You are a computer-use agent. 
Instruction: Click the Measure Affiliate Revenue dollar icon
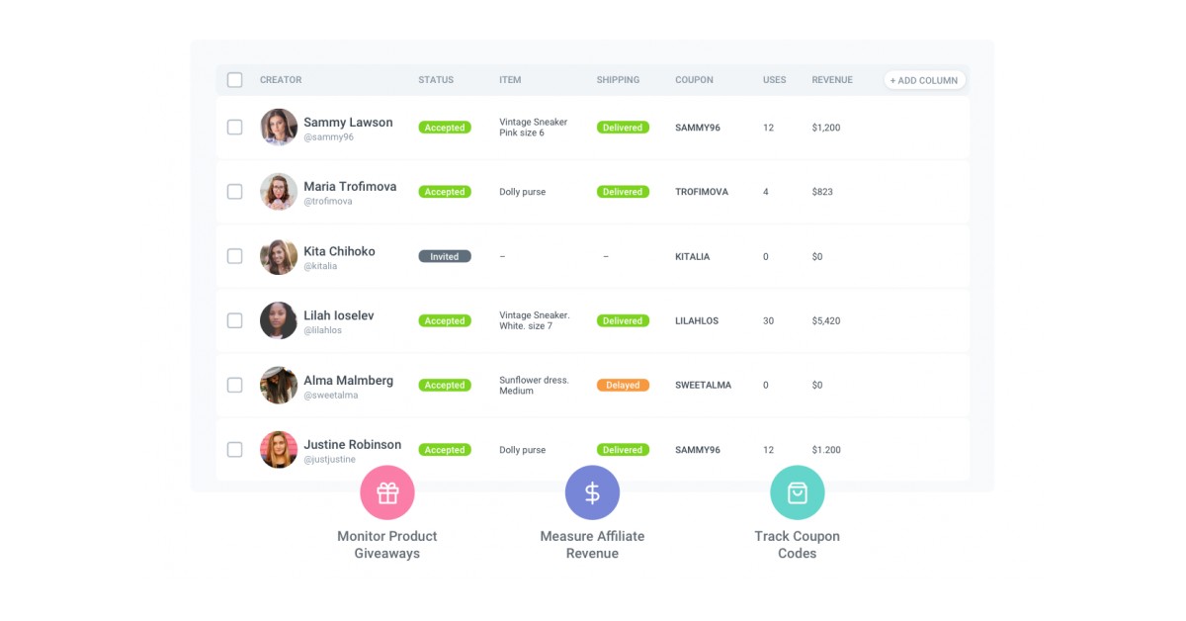pos(592,491)
